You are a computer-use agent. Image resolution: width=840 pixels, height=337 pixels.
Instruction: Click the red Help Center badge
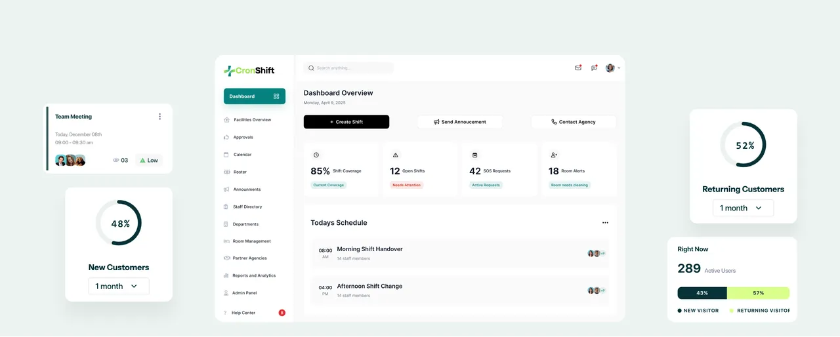point(282,313)
